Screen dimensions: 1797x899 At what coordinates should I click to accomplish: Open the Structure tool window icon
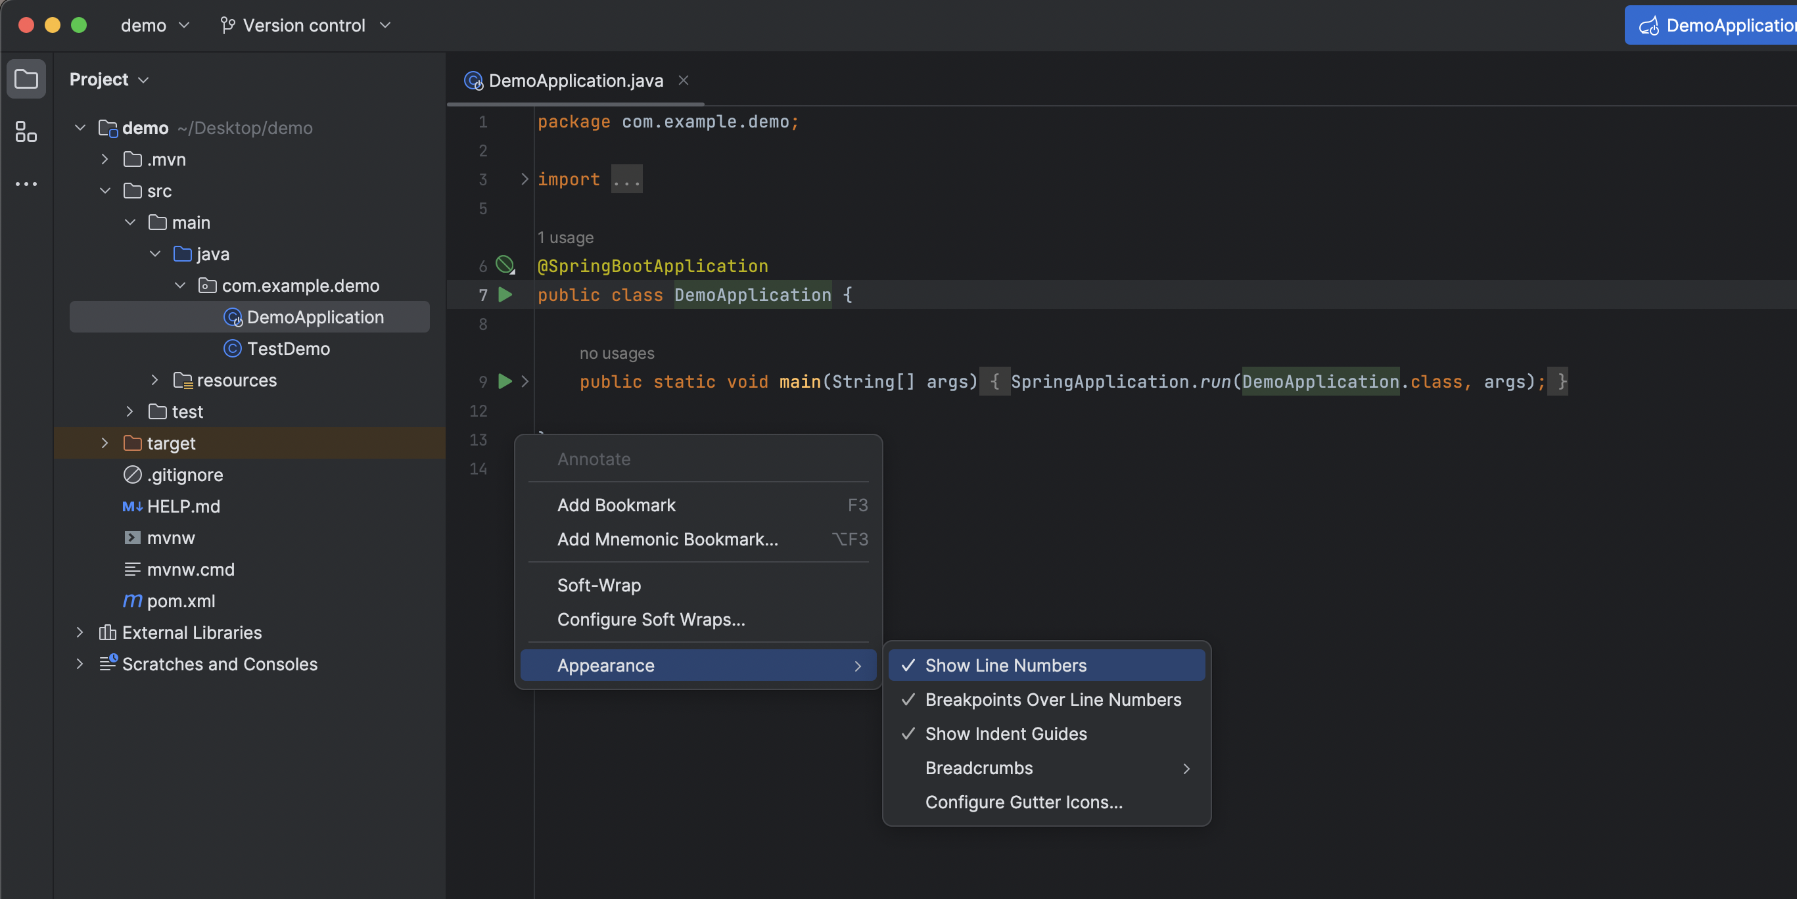[x=26, y=131]
